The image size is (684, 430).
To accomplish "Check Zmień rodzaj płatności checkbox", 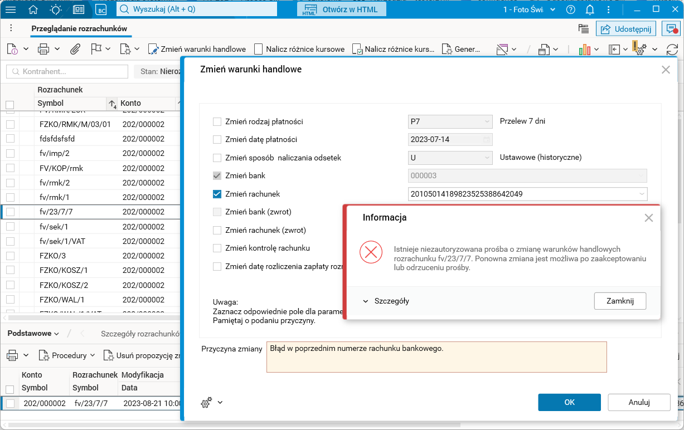I will [217, 121].
